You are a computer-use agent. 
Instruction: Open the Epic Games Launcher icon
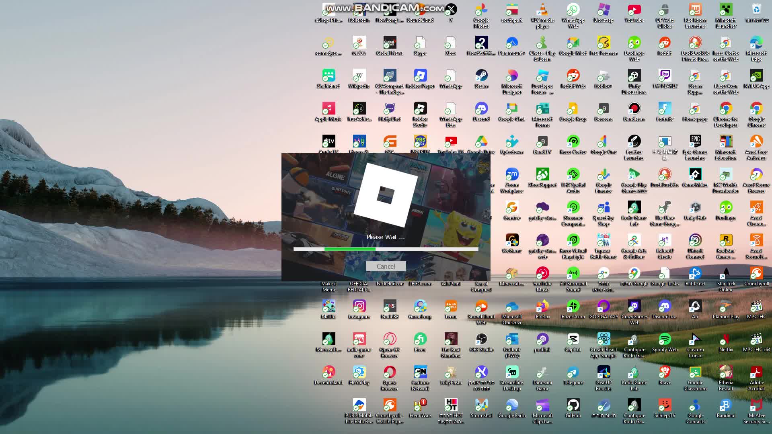(x=695, y=142)
